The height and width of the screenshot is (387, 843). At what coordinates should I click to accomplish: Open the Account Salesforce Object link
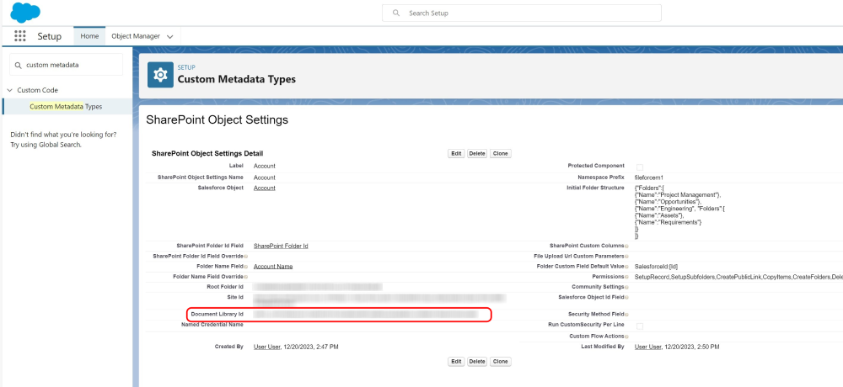[265, 188]
